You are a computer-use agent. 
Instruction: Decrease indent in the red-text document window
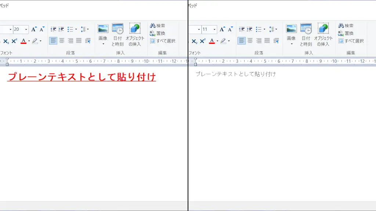pos(53,29)
